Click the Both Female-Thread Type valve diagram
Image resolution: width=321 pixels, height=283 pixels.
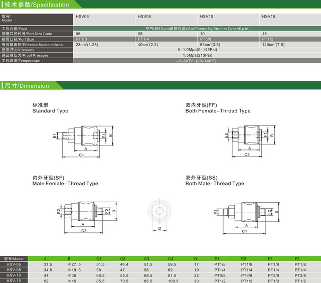[247, 135]
